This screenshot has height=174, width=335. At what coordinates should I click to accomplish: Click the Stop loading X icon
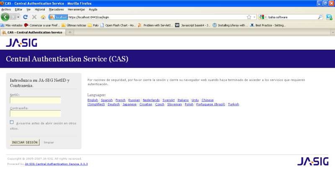tap(34, 17)
